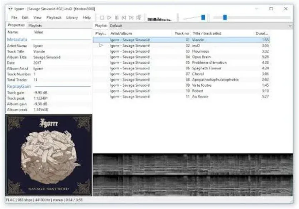This screenshot has height=209, width=299.
Task: Click the Stop playback button
Action: pyautogui.click(x=102, y=18)
